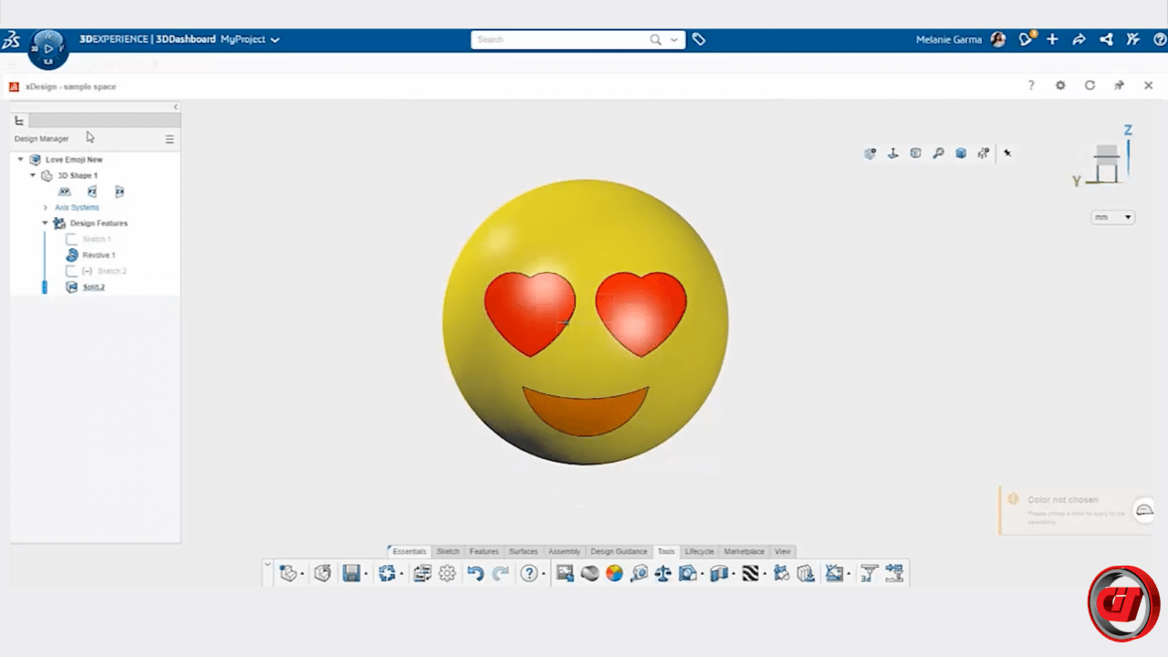
Task: Click the blue cube display style icon
Action: [x=961, y=153]
